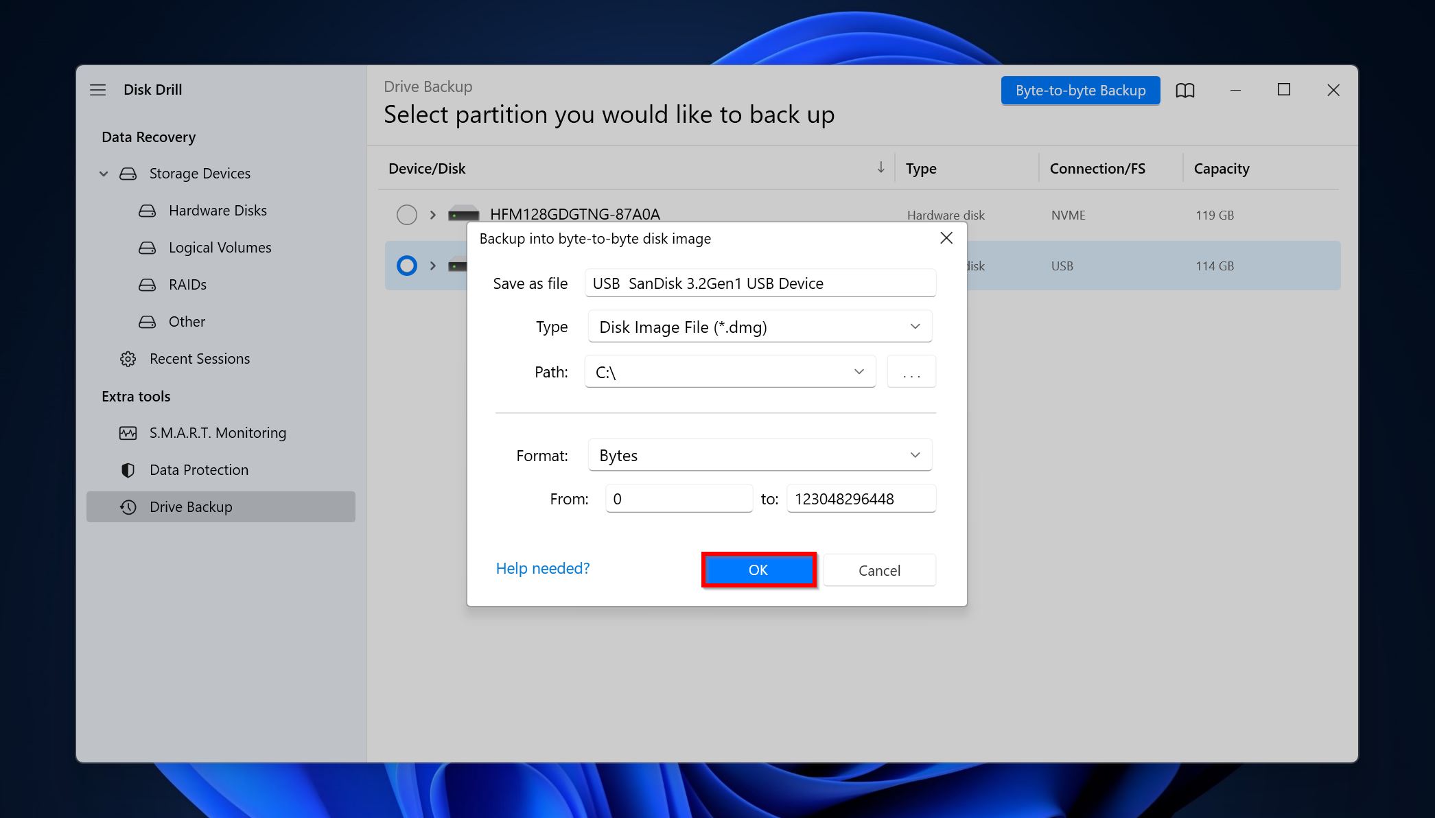Expand the Path dropdown for save location
This screenshot has width=1435, height=818.
coord(856,371)
